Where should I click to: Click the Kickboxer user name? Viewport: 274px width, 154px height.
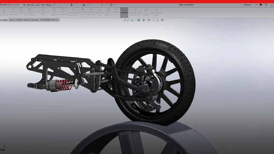tap(247, 5)
